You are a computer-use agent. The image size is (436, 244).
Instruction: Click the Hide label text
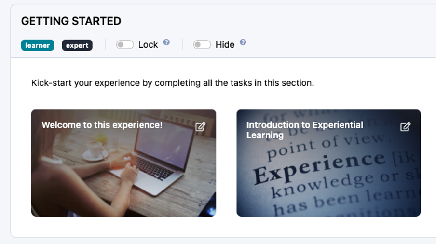[225, 45]
